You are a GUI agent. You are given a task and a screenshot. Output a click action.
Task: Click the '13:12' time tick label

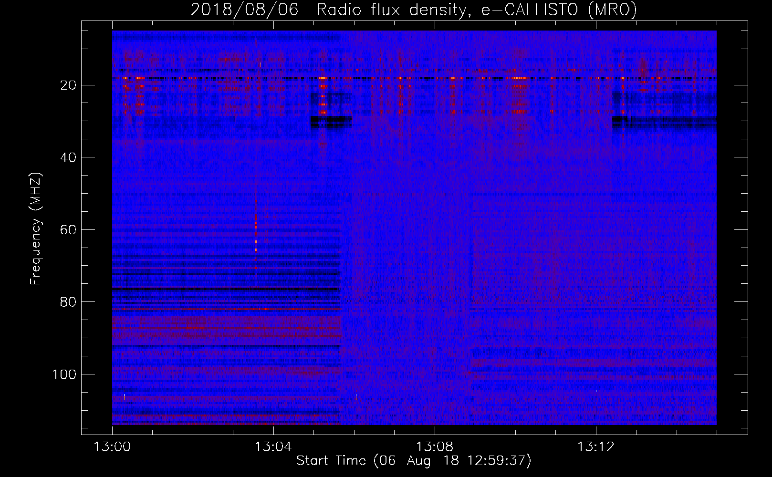pos(596,447)
